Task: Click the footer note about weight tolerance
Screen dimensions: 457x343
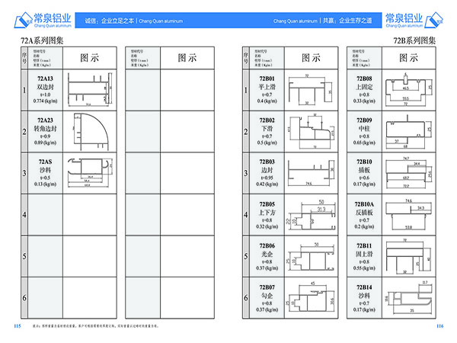Action: [x=96, y=326]
